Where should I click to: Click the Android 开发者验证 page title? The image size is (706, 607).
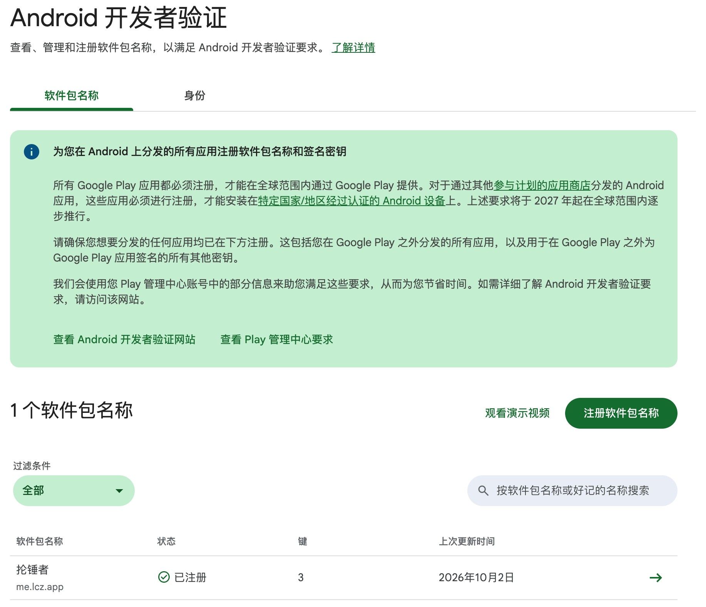(119, 18)
